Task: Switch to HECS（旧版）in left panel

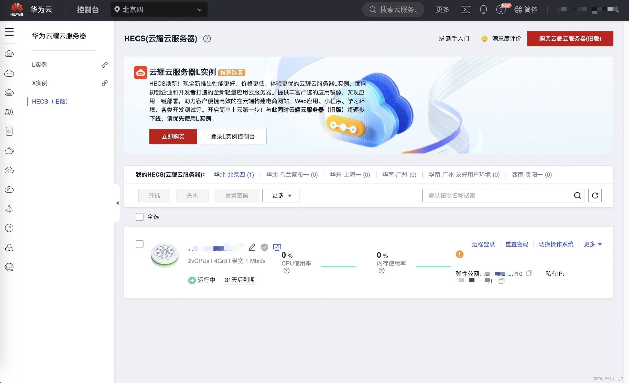Action: 50,101
